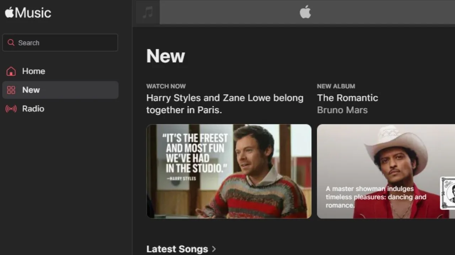Open Bruno Mars artist link
455x255 pixels.
(342, 110)
